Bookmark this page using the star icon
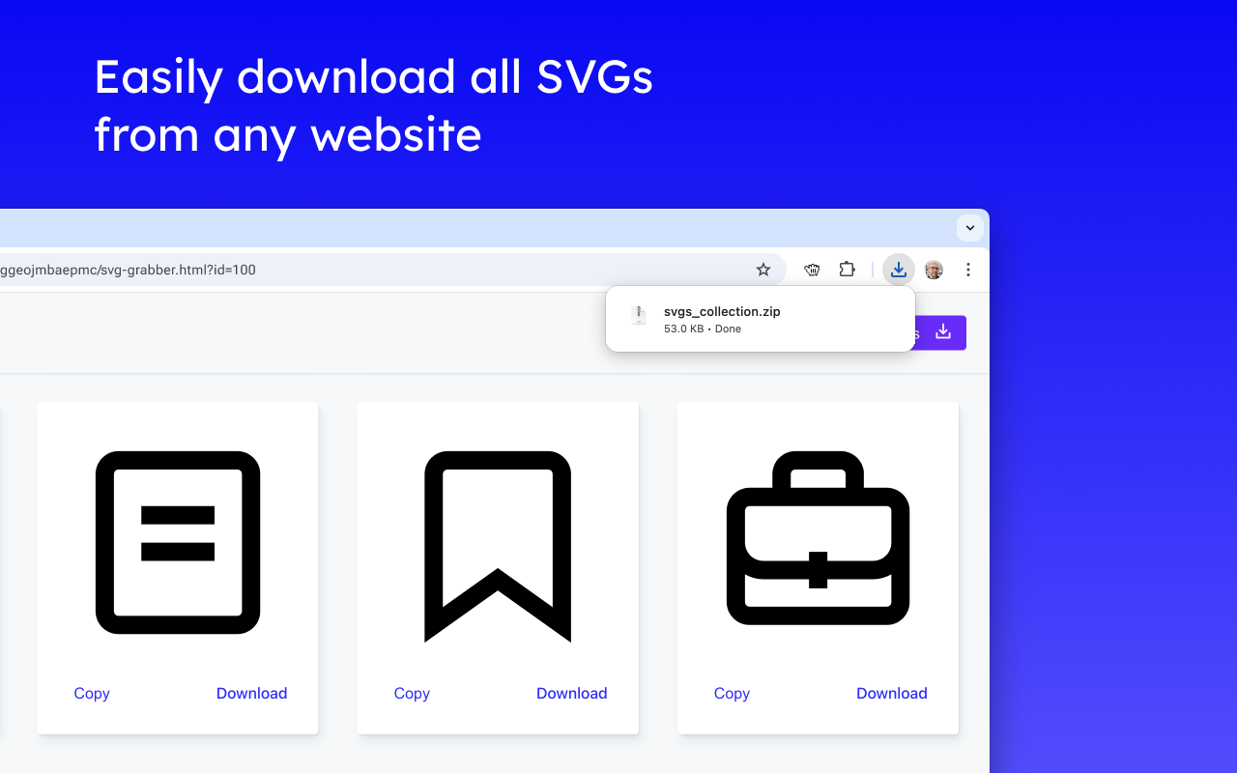 [x=763, y=270]
